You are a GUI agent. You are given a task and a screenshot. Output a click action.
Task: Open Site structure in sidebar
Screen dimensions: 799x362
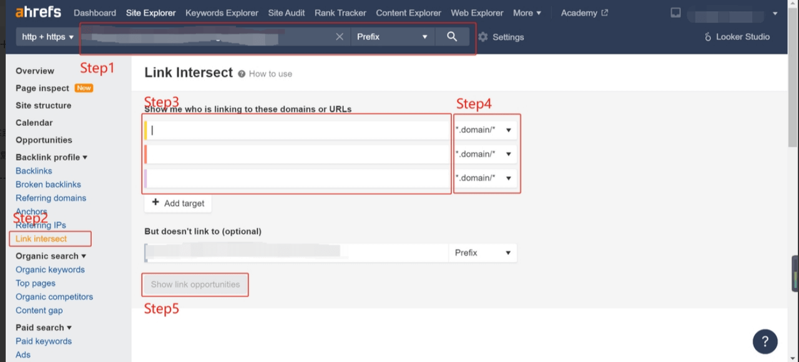[x=43, y=105]
